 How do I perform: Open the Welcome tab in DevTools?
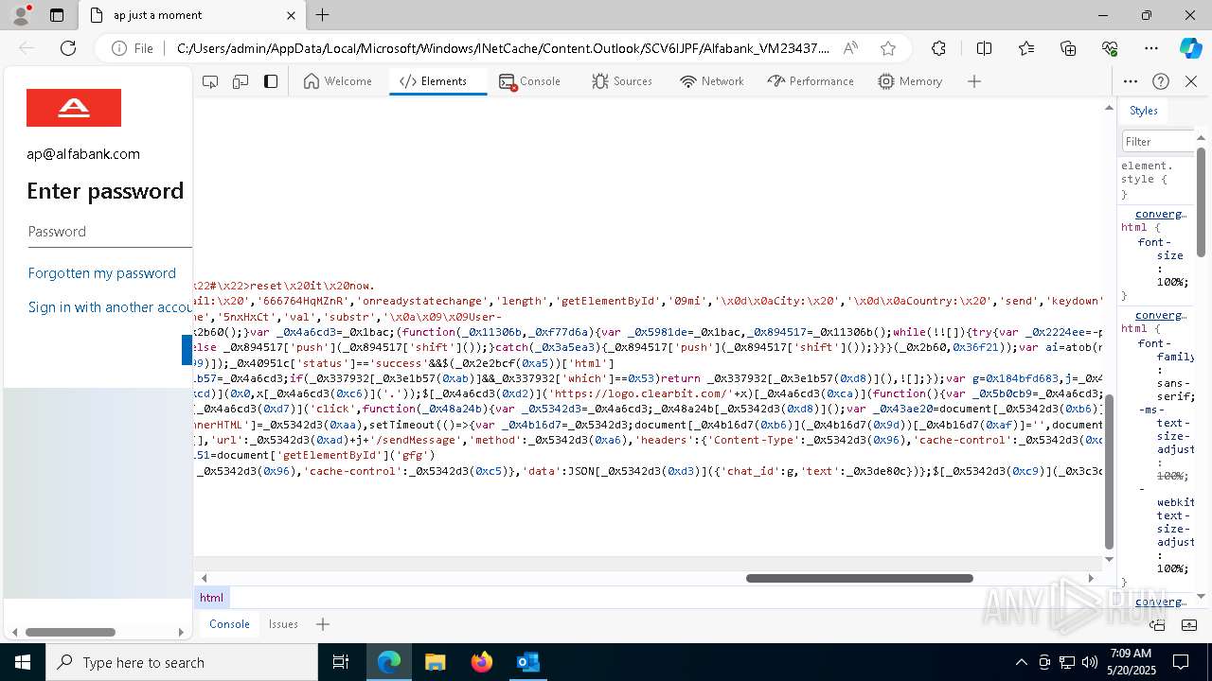pos(338,81)
